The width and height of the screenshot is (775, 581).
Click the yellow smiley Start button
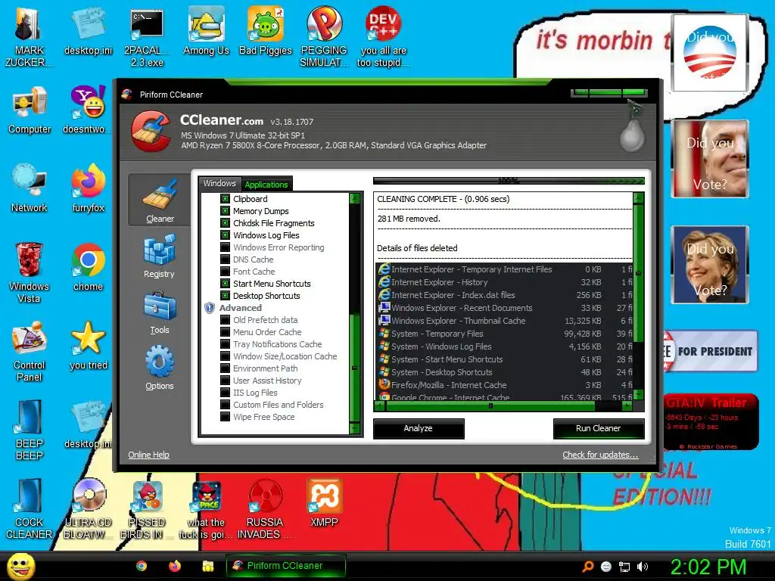(x=20, y=566)
